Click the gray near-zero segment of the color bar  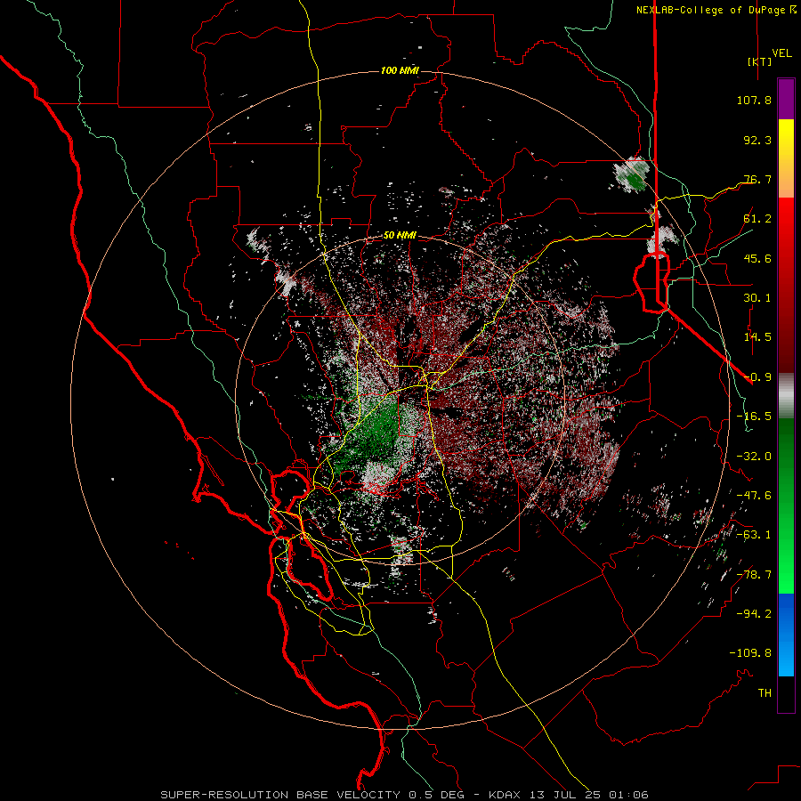[786, 396]
